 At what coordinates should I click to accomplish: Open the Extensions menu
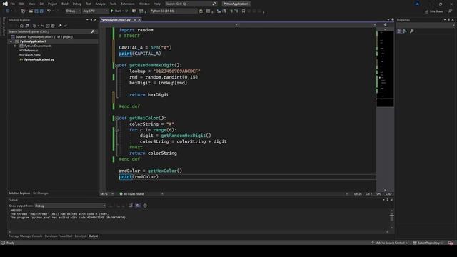pyautogui.click(x=128, y=4)
